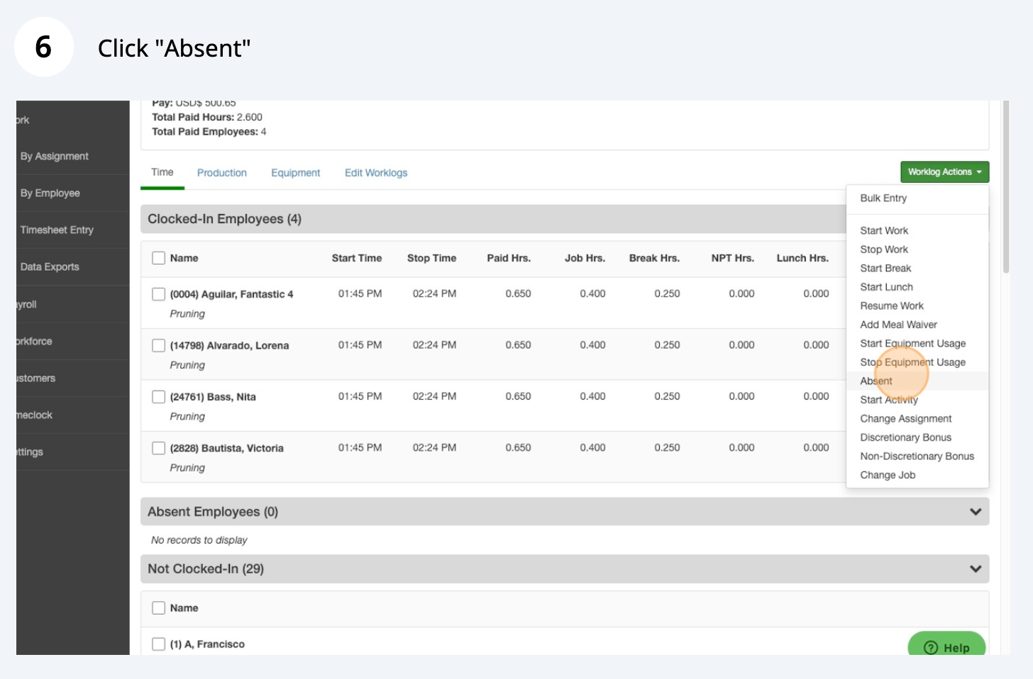Choose Absent from the Worklog Actions menu

876,381
